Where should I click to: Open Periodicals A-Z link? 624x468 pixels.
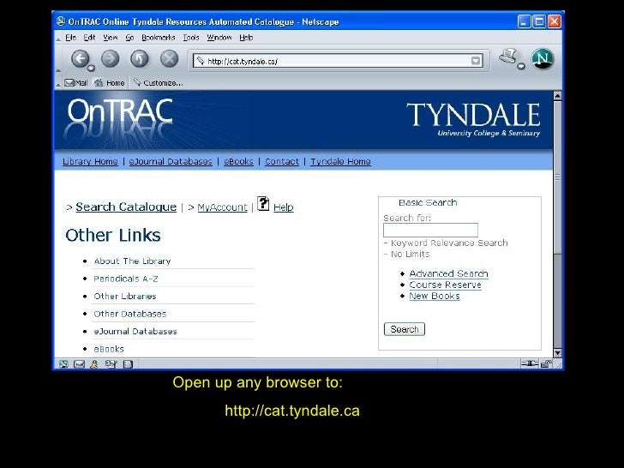(x=126, y=279)
